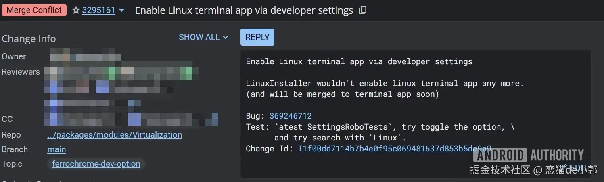Copy the change title via the copy icon
Image resolution: width=604 pixels, height=182 pixels.
click(363, 10)
